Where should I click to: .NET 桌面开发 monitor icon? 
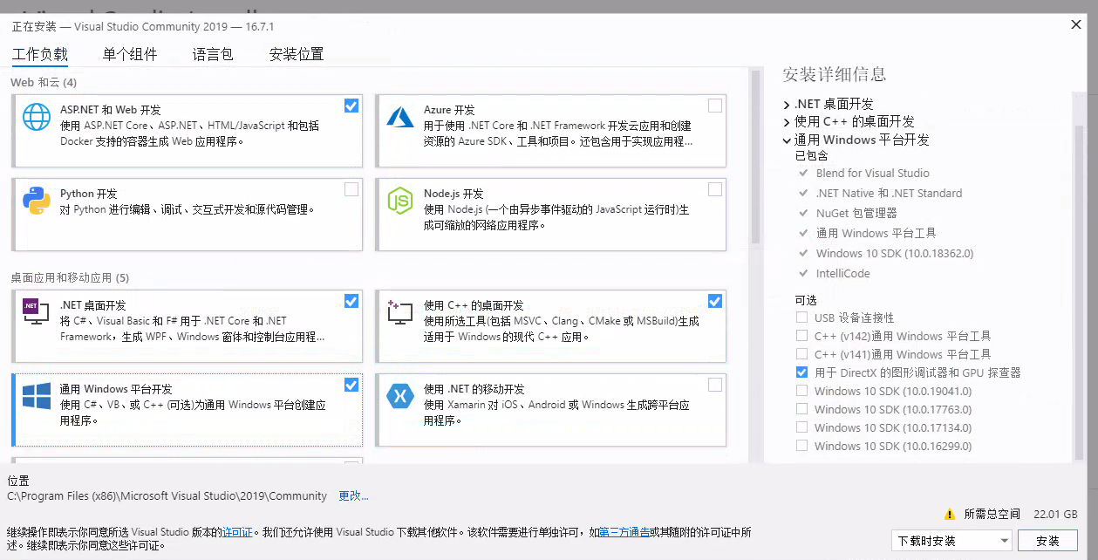pyautogui.click(x=37, y=311)
